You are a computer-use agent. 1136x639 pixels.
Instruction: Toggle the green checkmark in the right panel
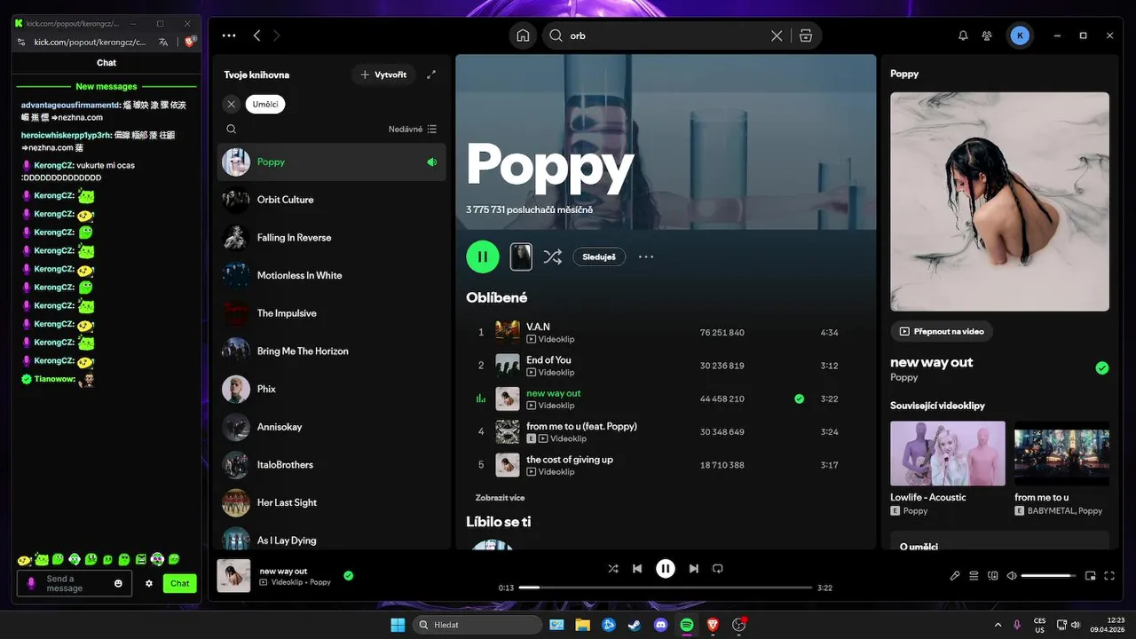(1101, 368)
